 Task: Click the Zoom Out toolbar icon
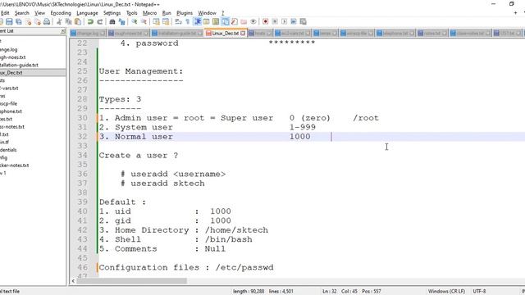(x=144, y=22)
